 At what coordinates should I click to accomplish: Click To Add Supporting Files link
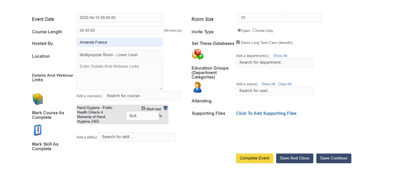(x=266, y=113)
